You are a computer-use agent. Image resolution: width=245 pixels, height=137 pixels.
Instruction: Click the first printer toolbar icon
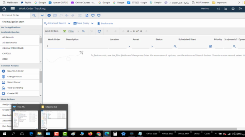pyautogui.click(x=93, y=15)
